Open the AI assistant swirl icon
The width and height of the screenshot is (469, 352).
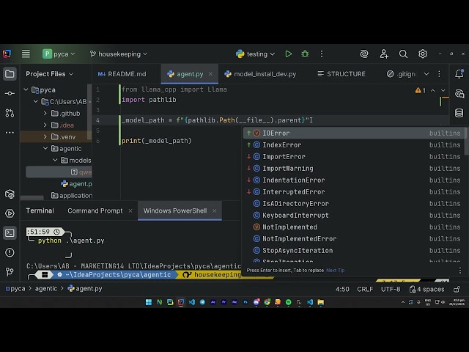(364, 54)
